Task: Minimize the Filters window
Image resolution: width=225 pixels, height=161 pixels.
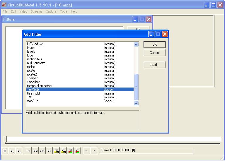Action: click(135, 19)
